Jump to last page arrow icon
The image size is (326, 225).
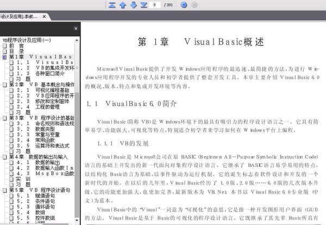[x=143, y=5]
